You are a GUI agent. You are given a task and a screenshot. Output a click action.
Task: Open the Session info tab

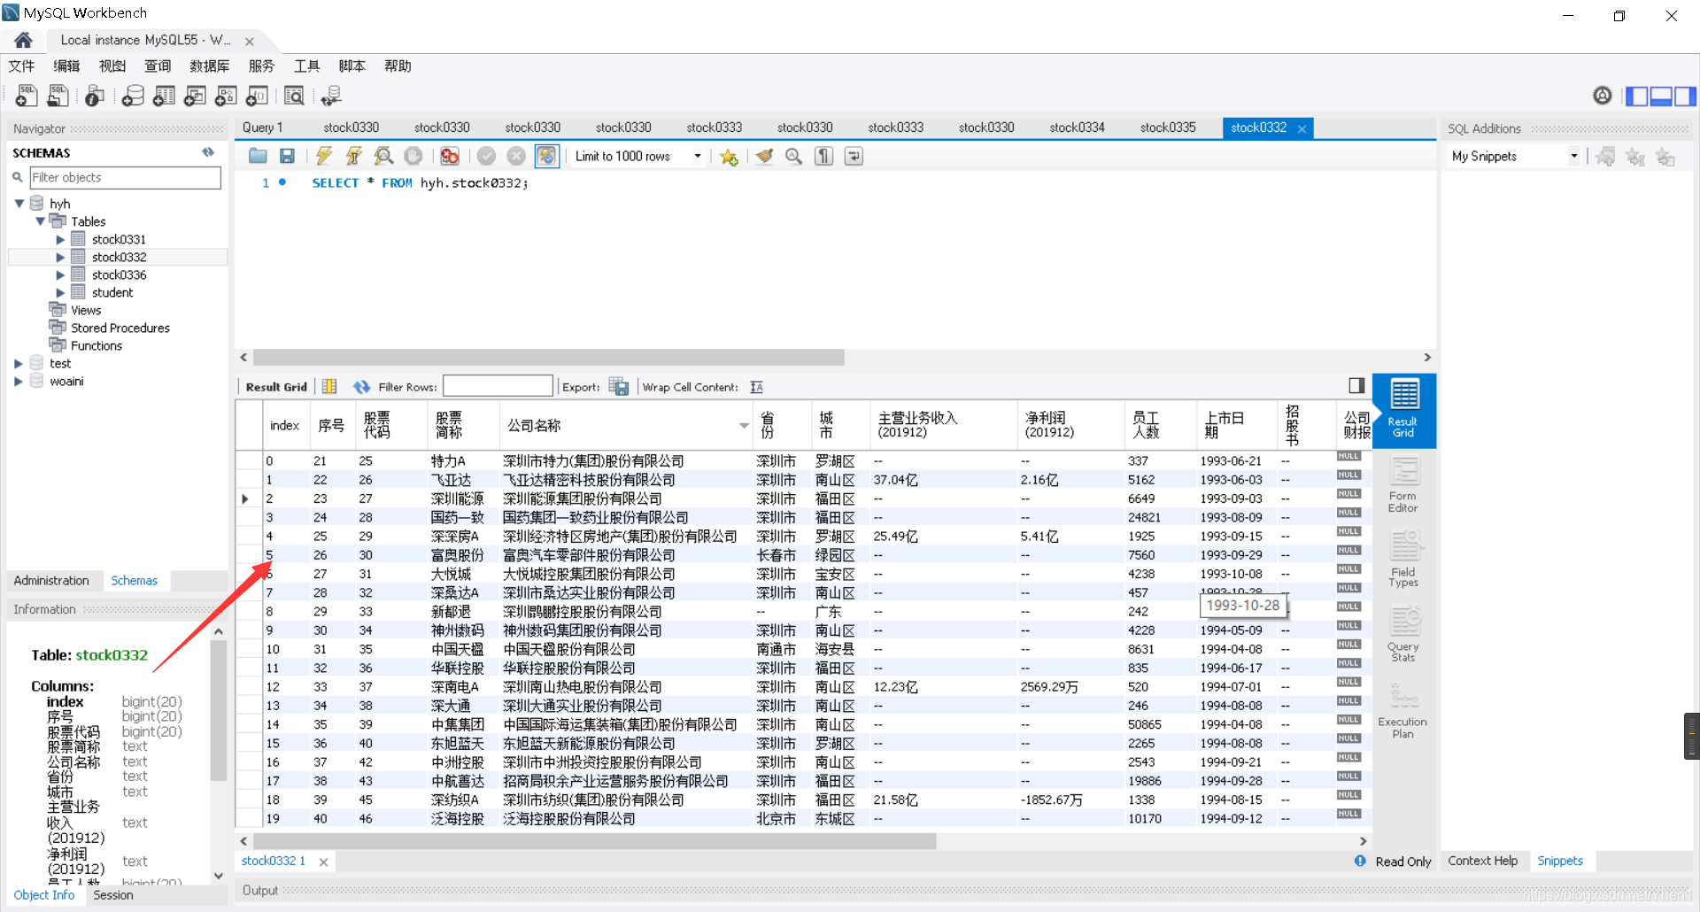tap(113, 895)
